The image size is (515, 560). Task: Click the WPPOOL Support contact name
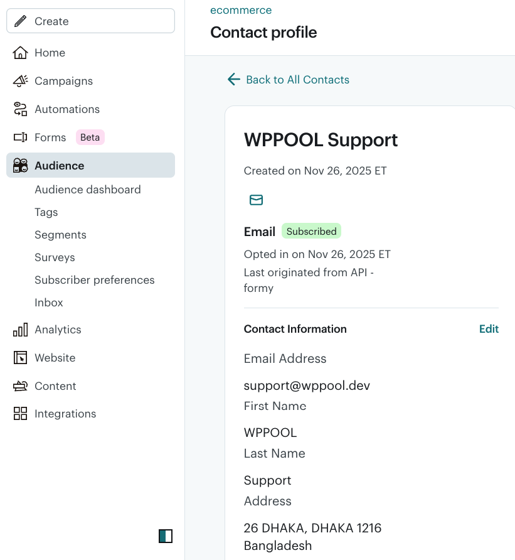tap(321, 139)
